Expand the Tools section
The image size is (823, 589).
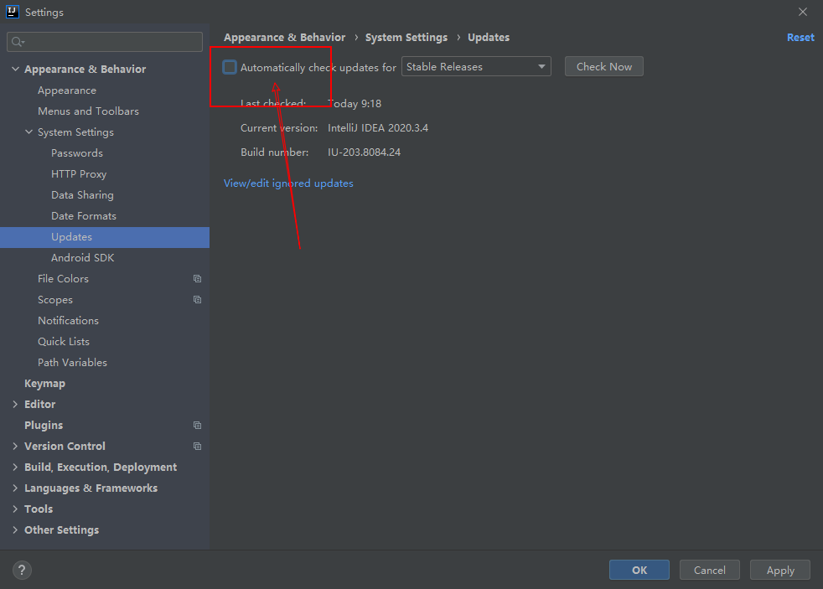pos(15,509)
